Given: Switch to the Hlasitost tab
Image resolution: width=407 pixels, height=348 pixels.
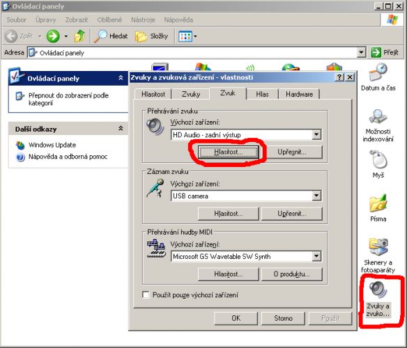Looking at the screenshot, I should point(153,94).
